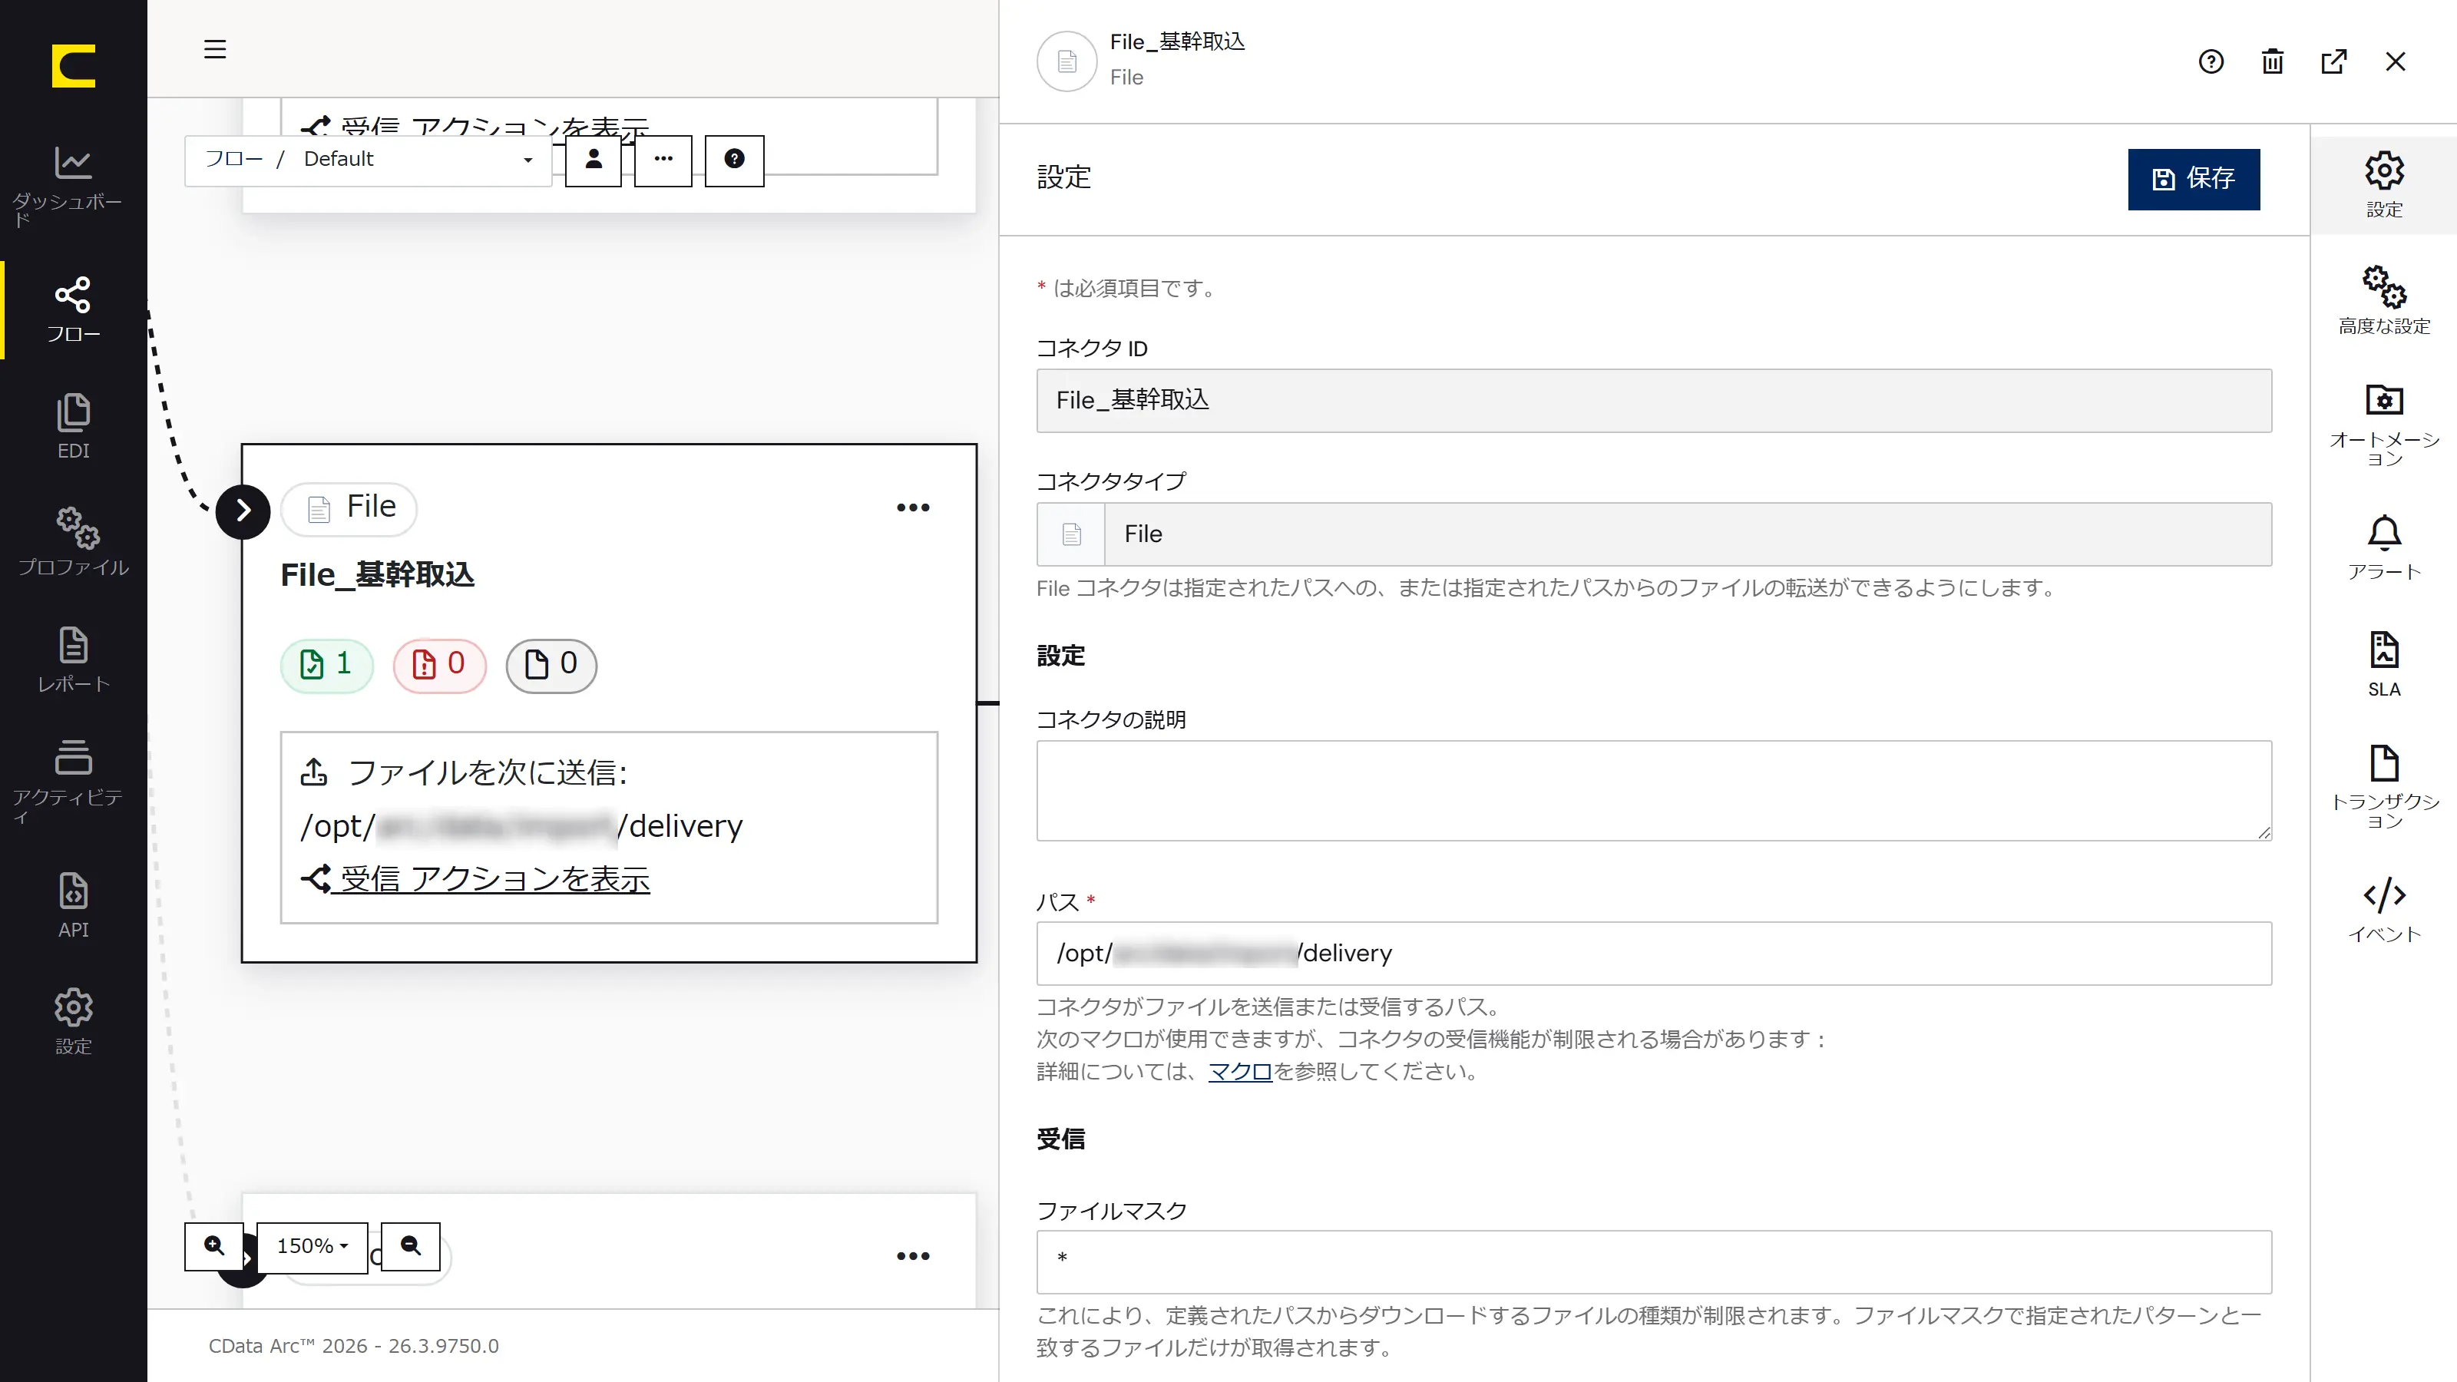Open help for the File connector panel

coord(2211,62)
